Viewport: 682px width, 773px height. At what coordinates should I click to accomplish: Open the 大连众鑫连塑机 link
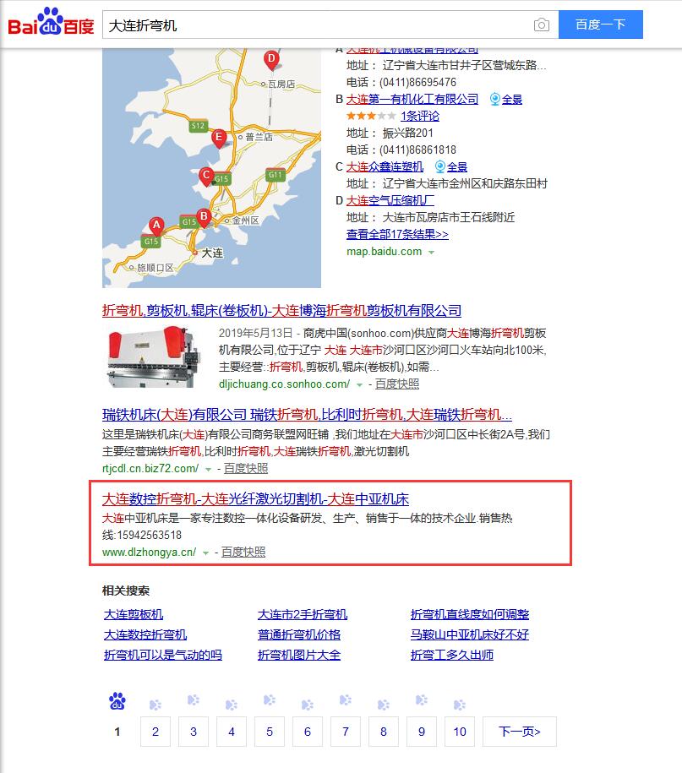coord(385,166)
